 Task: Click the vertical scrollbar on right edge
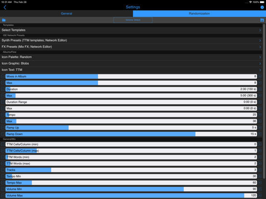tap(264, 101)
